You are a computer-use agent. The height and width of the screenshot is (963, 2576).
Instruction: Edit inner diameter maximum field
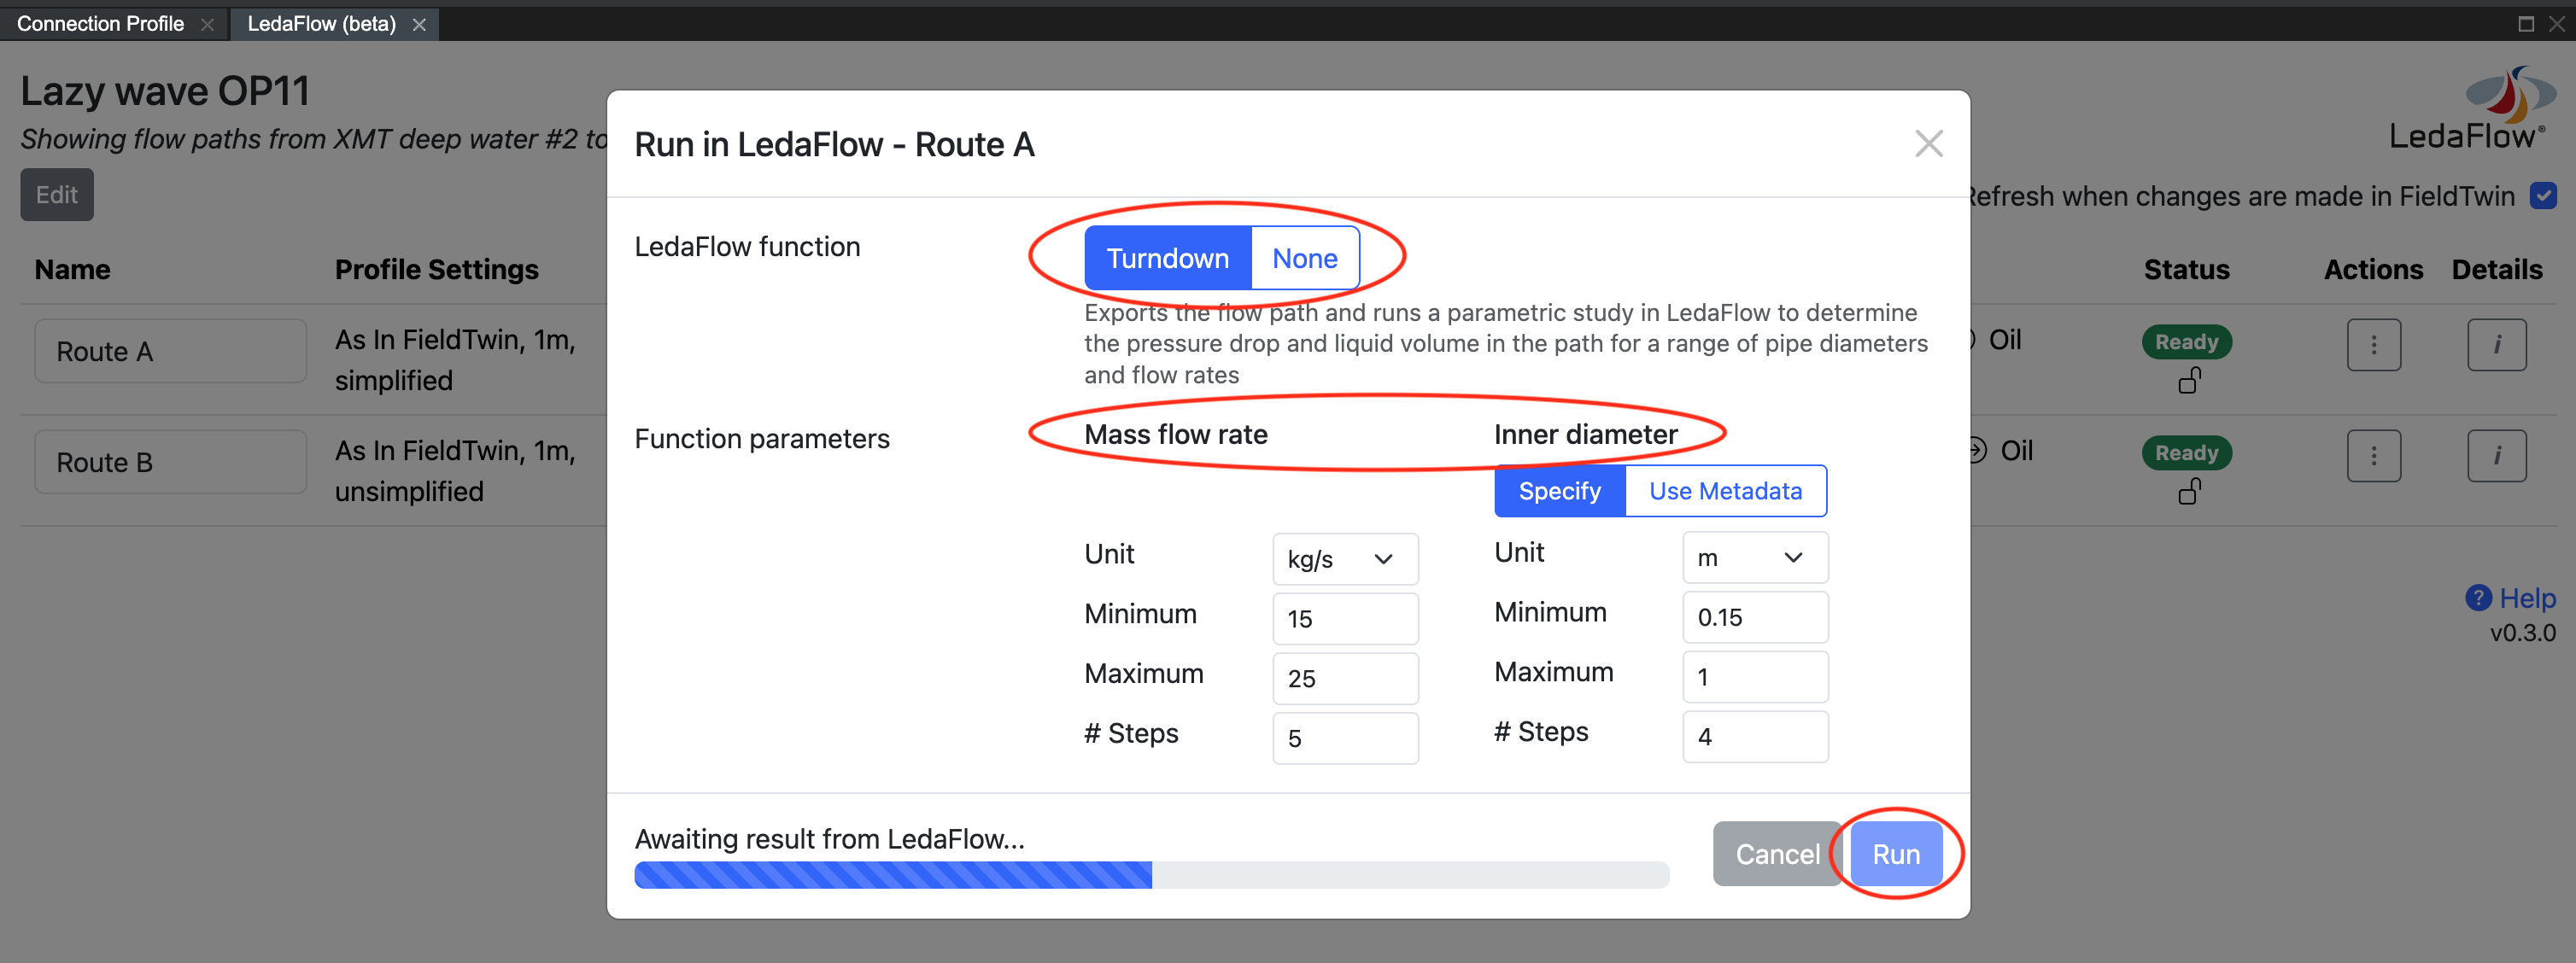(1755, 677)
